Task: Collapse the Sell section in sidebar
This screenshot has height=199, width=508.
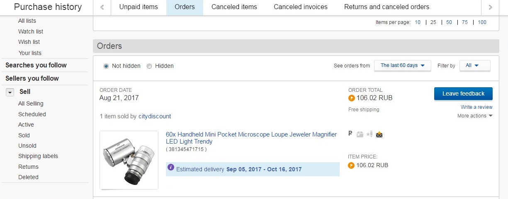Action: 10,92
